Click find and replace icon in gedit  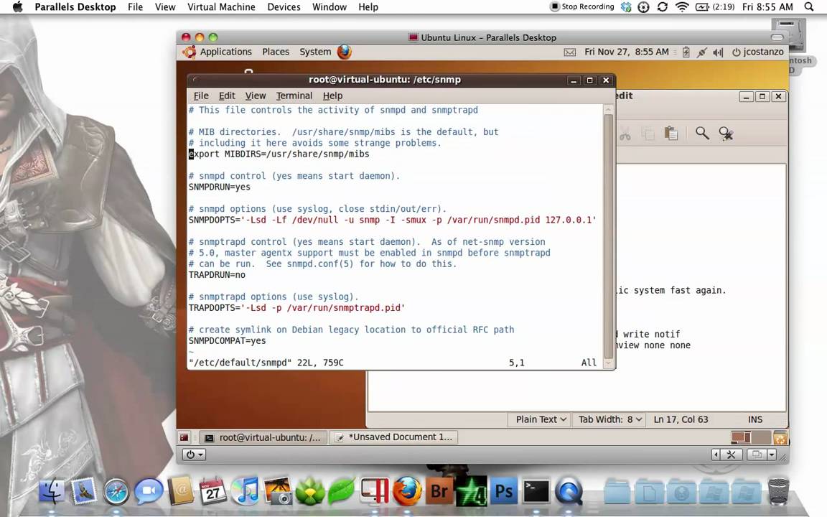(x=726, y=134)
